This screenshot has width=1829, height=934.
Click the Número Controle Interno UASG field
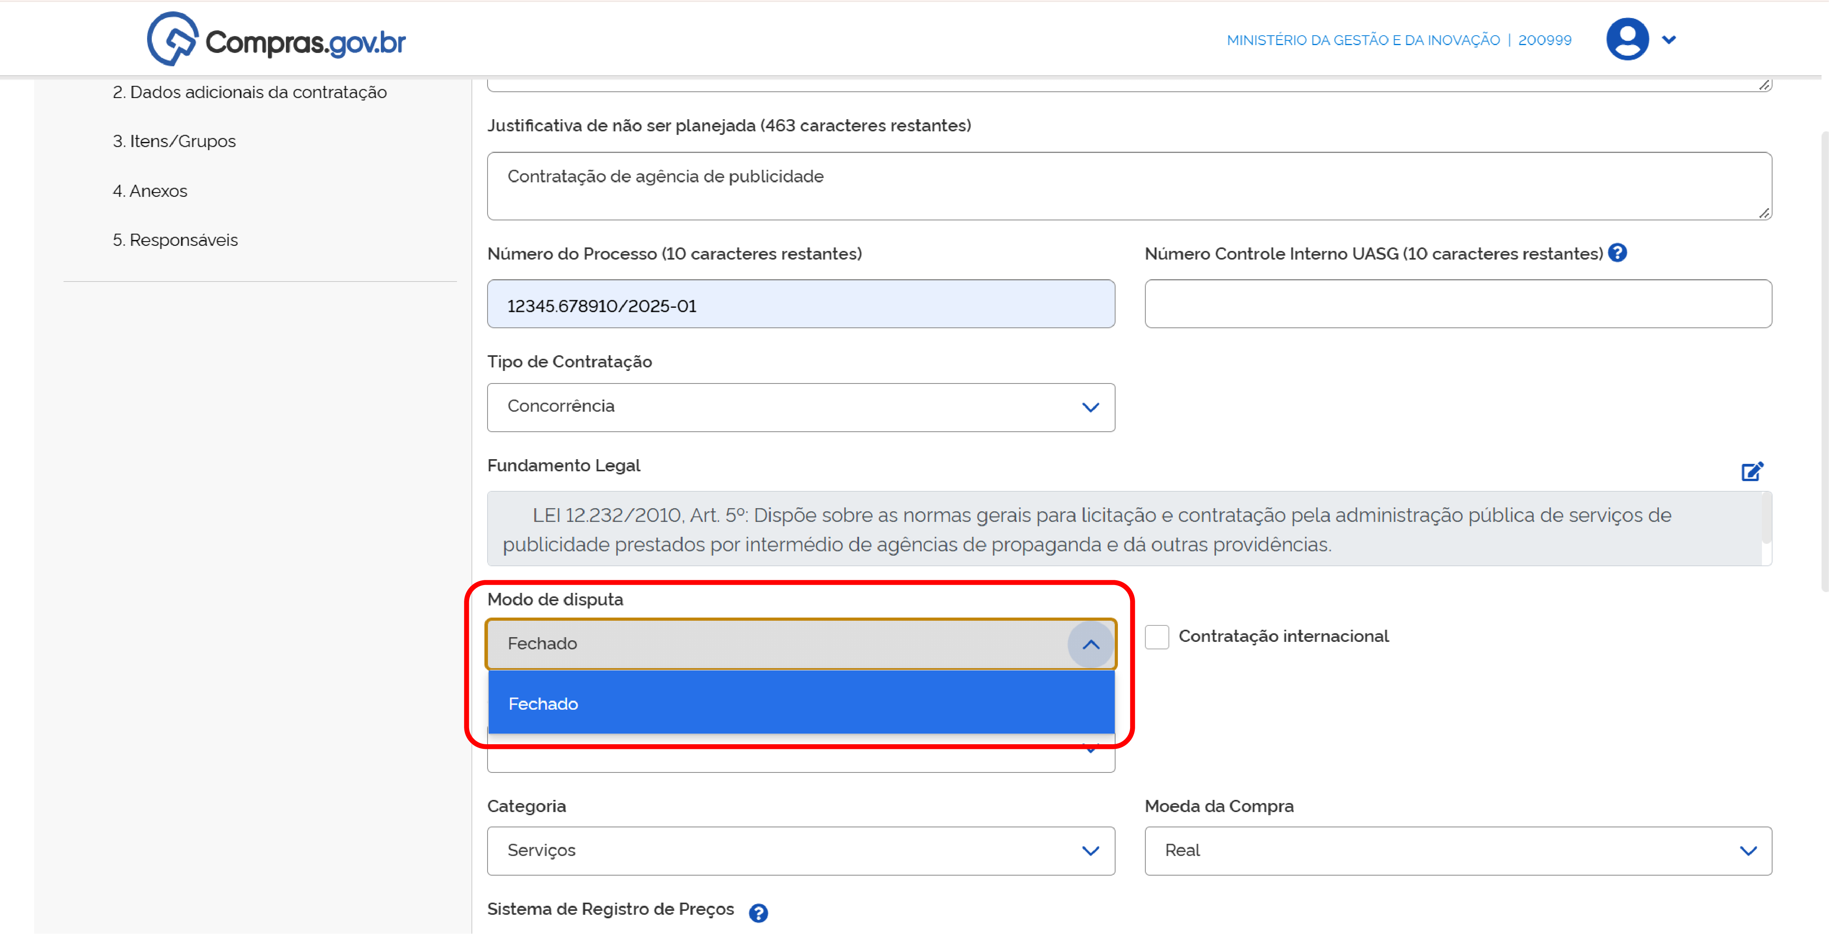(1458, 304)
